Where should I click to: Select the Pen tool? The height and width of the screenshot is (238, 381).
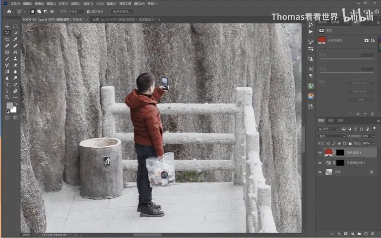click(x=15, y=84)
